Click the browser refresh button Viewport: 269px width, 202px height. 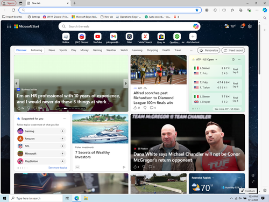13,10
